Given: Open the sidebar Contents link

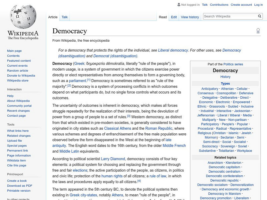Looking at the screenshot, I should pyautogui.click(x=13, y=56).
